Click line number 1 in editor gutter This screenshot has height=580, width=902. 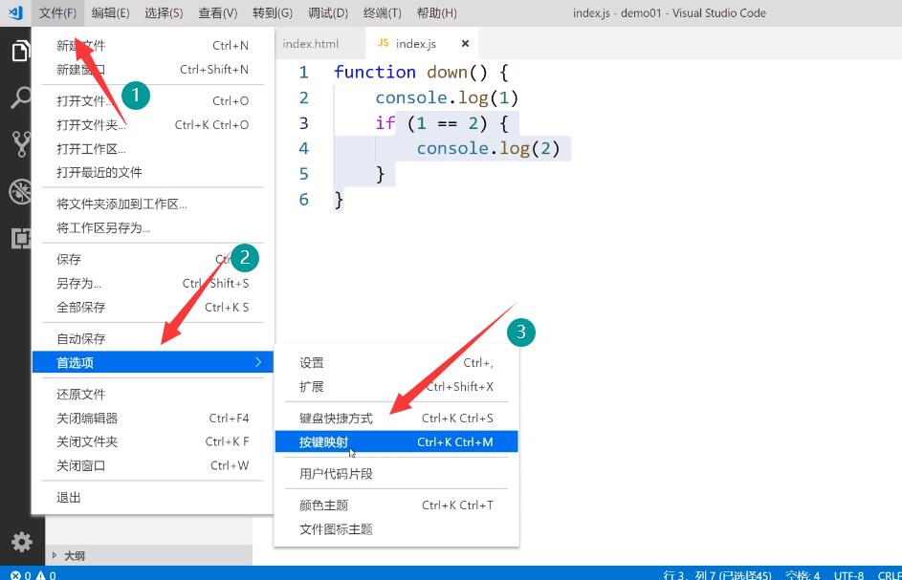(x=304, y=73)
